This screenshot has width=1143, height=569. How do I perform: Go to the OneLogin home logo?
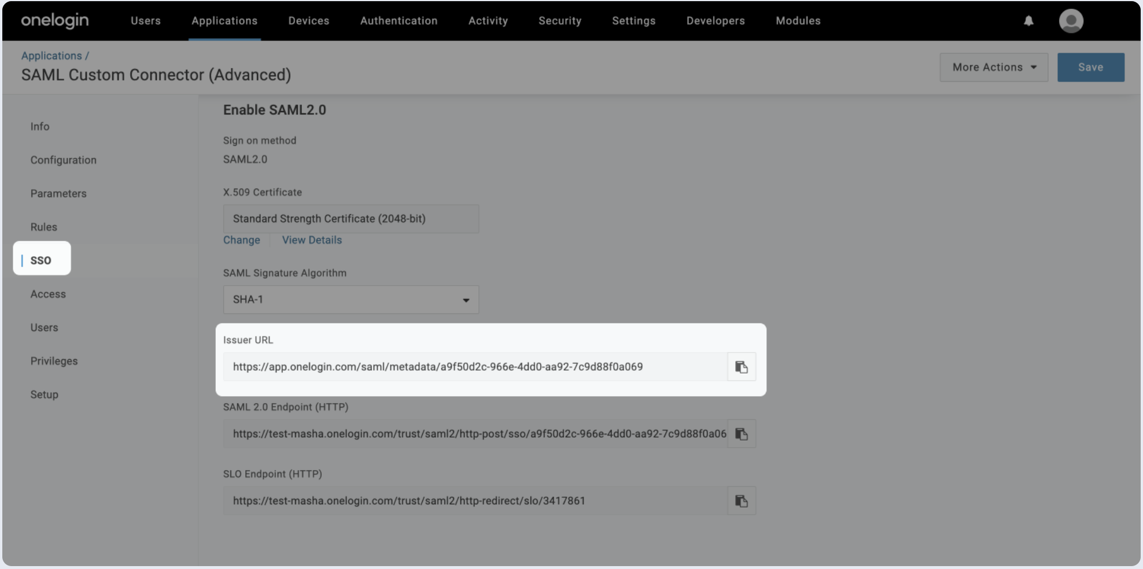[x=55, y=21]
